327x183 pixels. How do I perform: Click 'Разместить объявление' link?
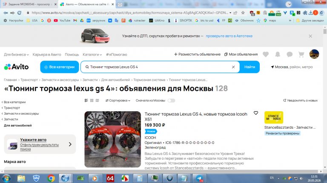[197, 54]
